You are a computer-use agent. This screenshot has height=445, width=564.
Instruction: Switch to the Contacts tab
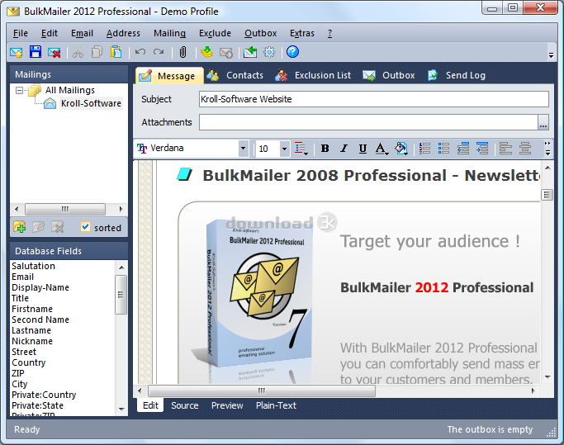click(x=235, y=76)
